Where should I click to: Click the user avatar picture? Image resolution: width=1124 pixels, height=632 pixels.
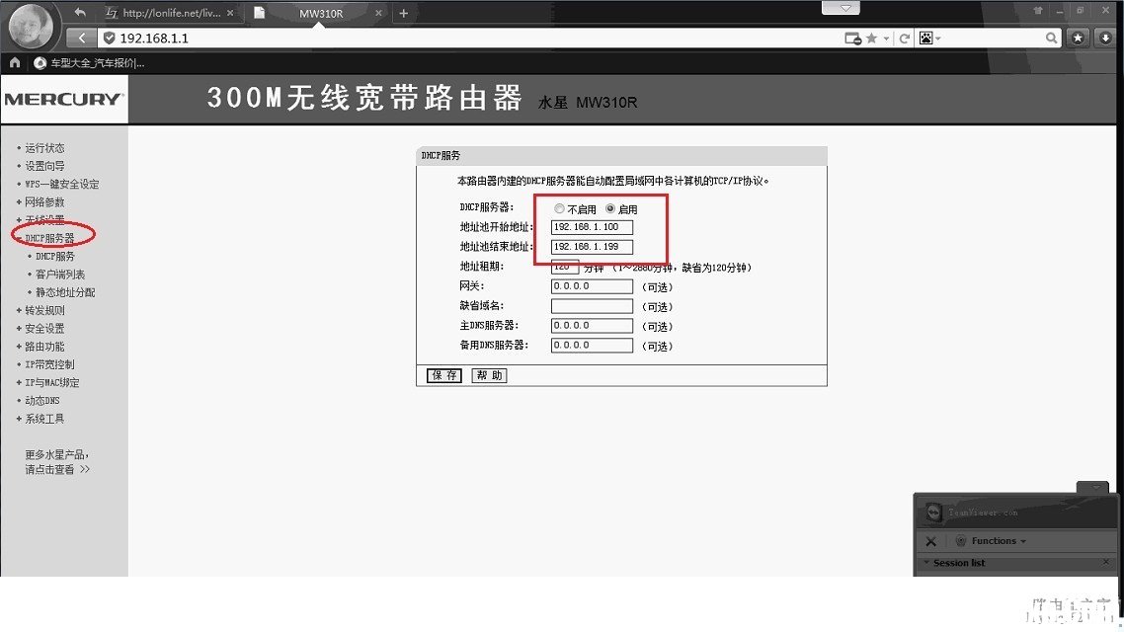31,26
